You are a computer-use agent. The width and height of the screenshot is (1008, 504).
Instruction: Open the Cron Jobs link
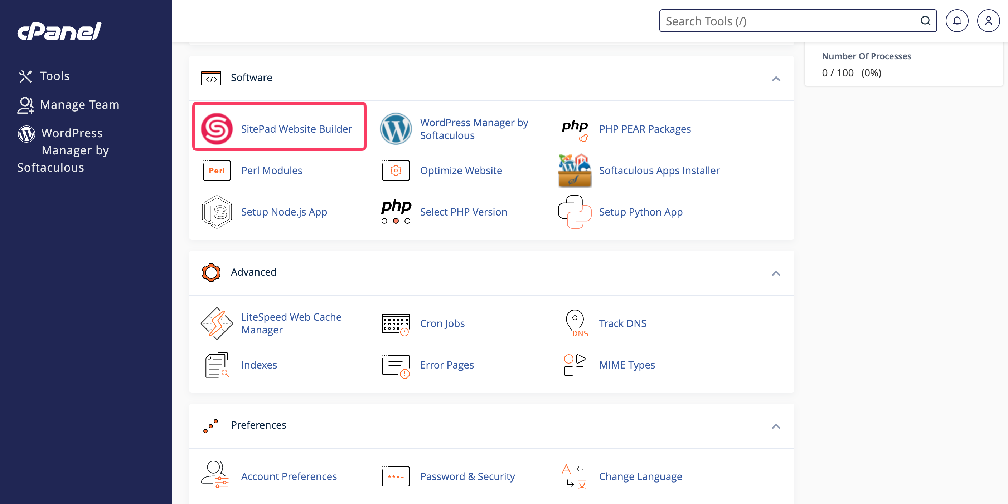click(x=442, y=323)
